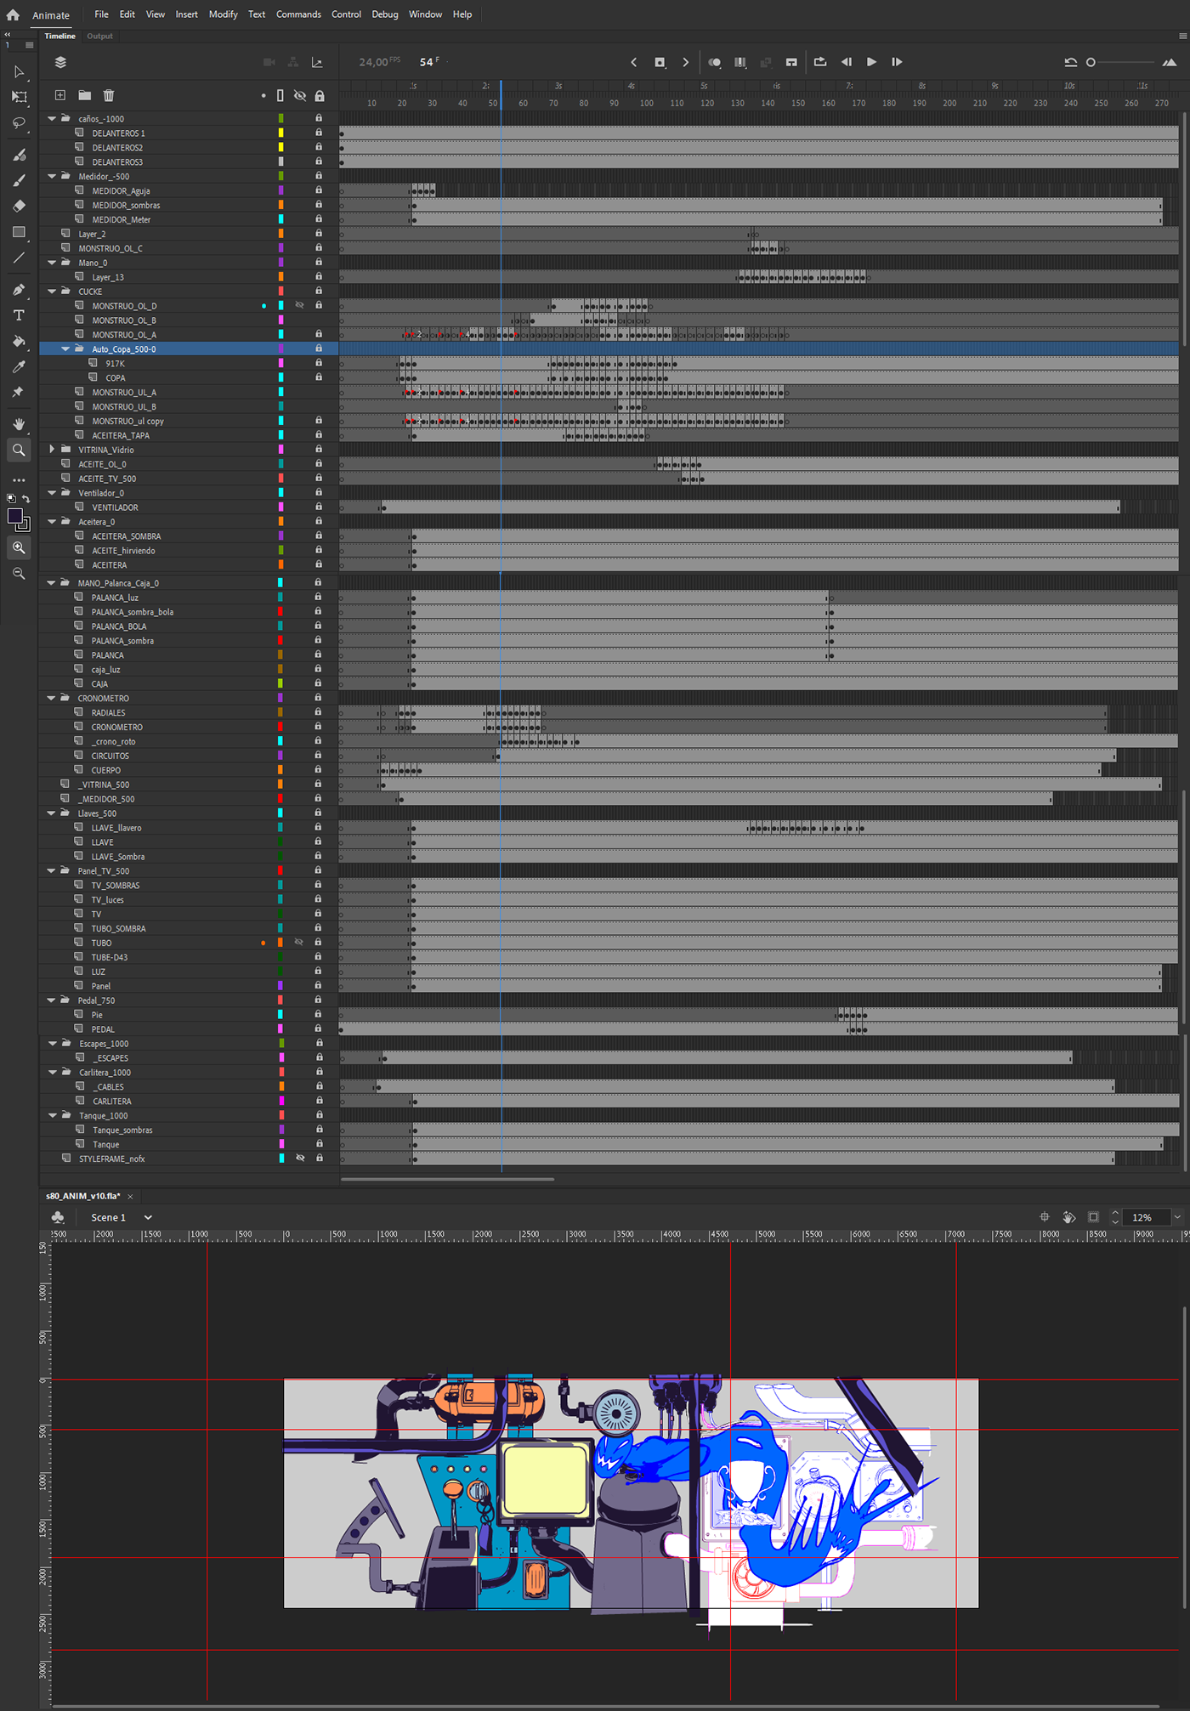Open the Modify menu

(223, 14)
